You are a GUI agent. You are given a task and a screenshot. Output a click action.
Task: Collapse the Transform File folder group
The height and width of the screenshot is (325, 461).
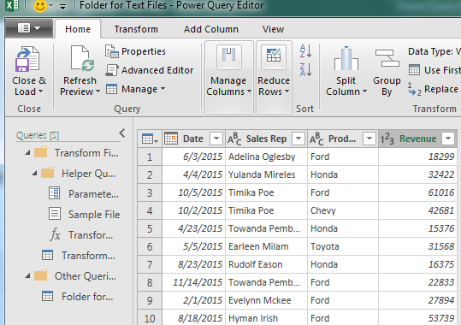27,152
